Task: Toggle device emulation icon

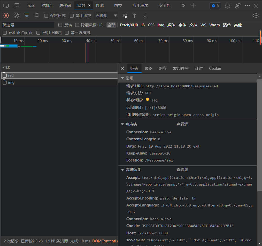Action: pos(16,6)
